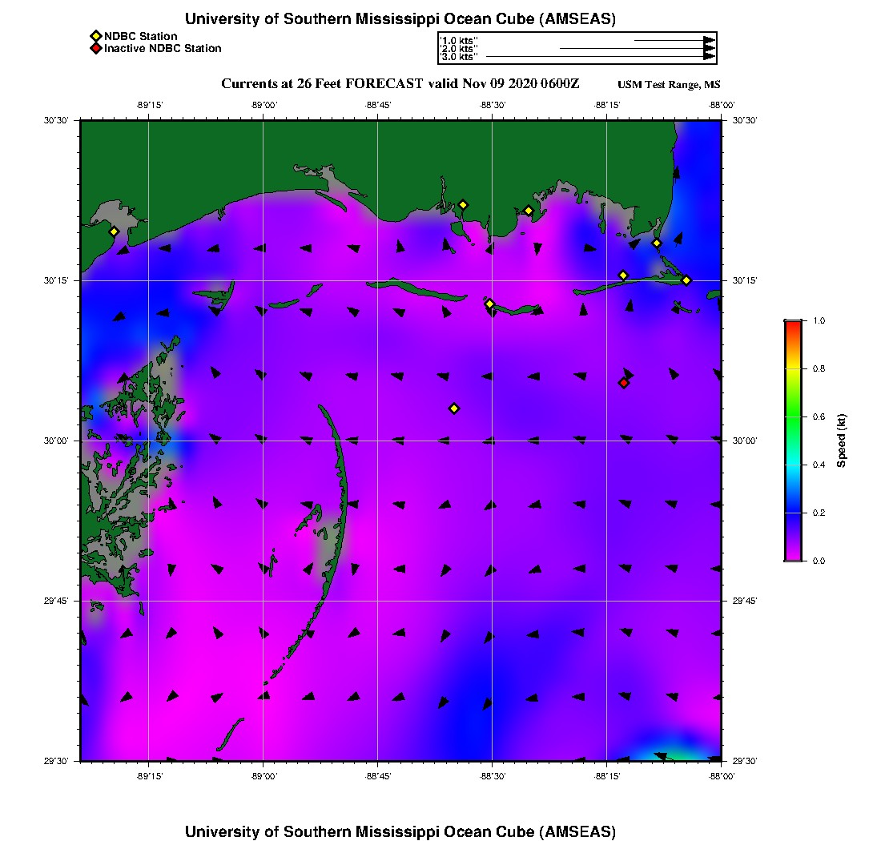
Task: Click the bottom Ocean Cube (AMSEAS) footer title
Action: [x=400, y=831]
